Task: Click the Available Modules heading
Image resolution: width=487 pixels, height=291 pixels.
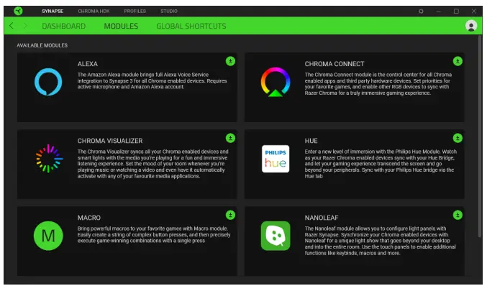Action: [42, 45]
